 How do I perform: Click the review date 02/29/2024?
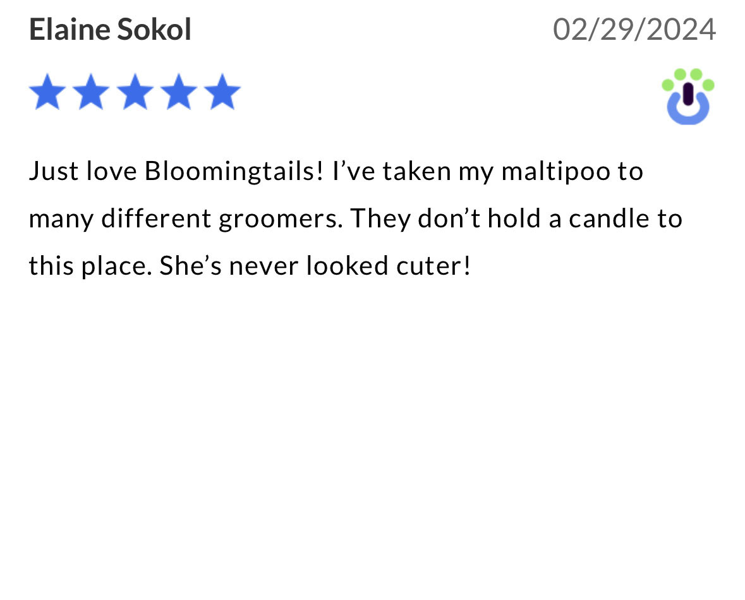(x=634, y=30)
